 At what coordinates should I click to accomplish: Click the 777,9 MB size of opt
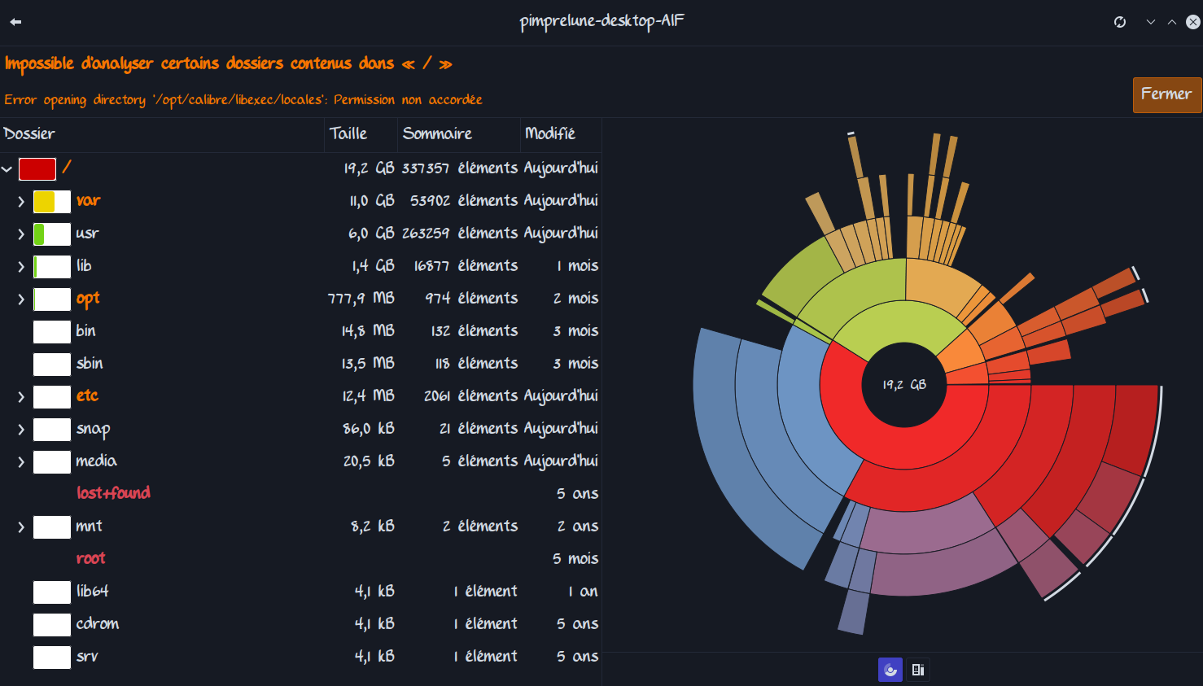click(361, 299)
